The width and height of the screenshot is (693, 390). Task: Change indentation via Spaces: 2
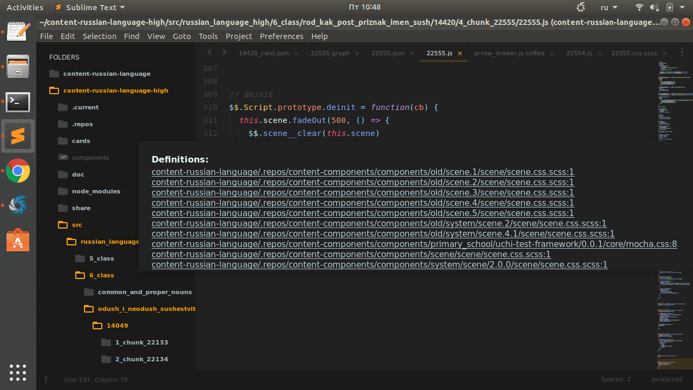(616, 380)
